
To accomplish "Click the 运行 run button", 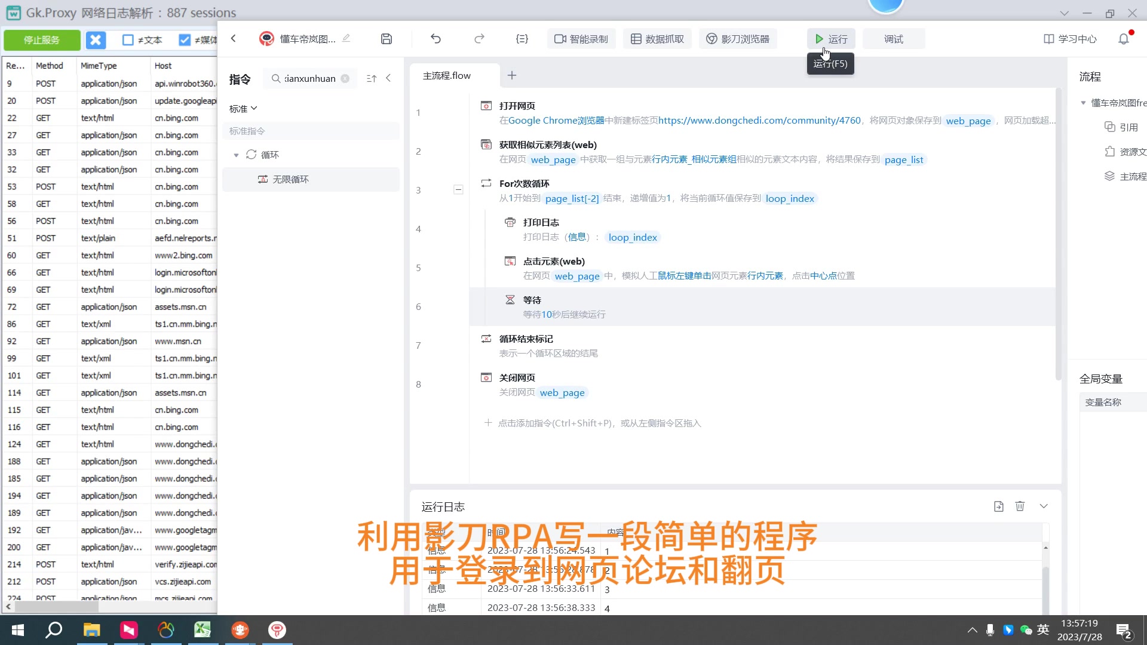I will point(831,39).
